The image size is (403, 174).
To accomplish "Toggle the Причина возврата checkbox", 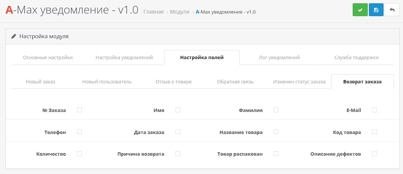I will click(178, 153).
